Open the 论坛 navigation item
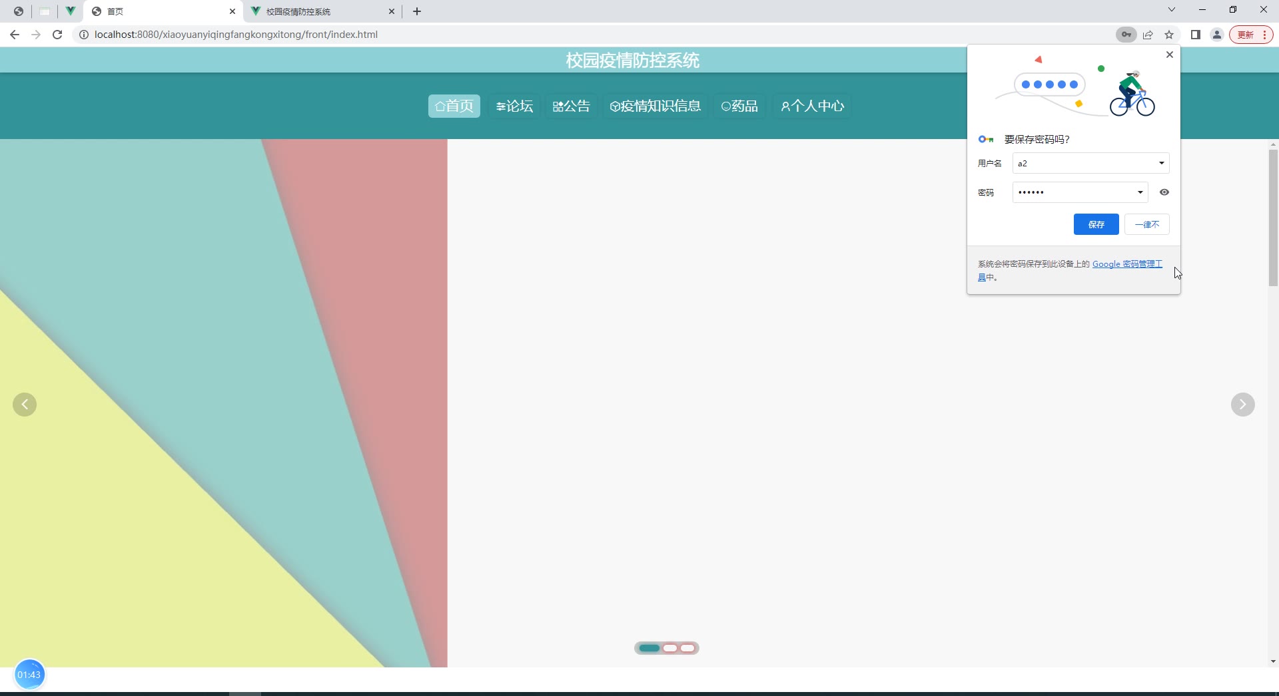This screenshot has height=696, width=1279. 515,106
